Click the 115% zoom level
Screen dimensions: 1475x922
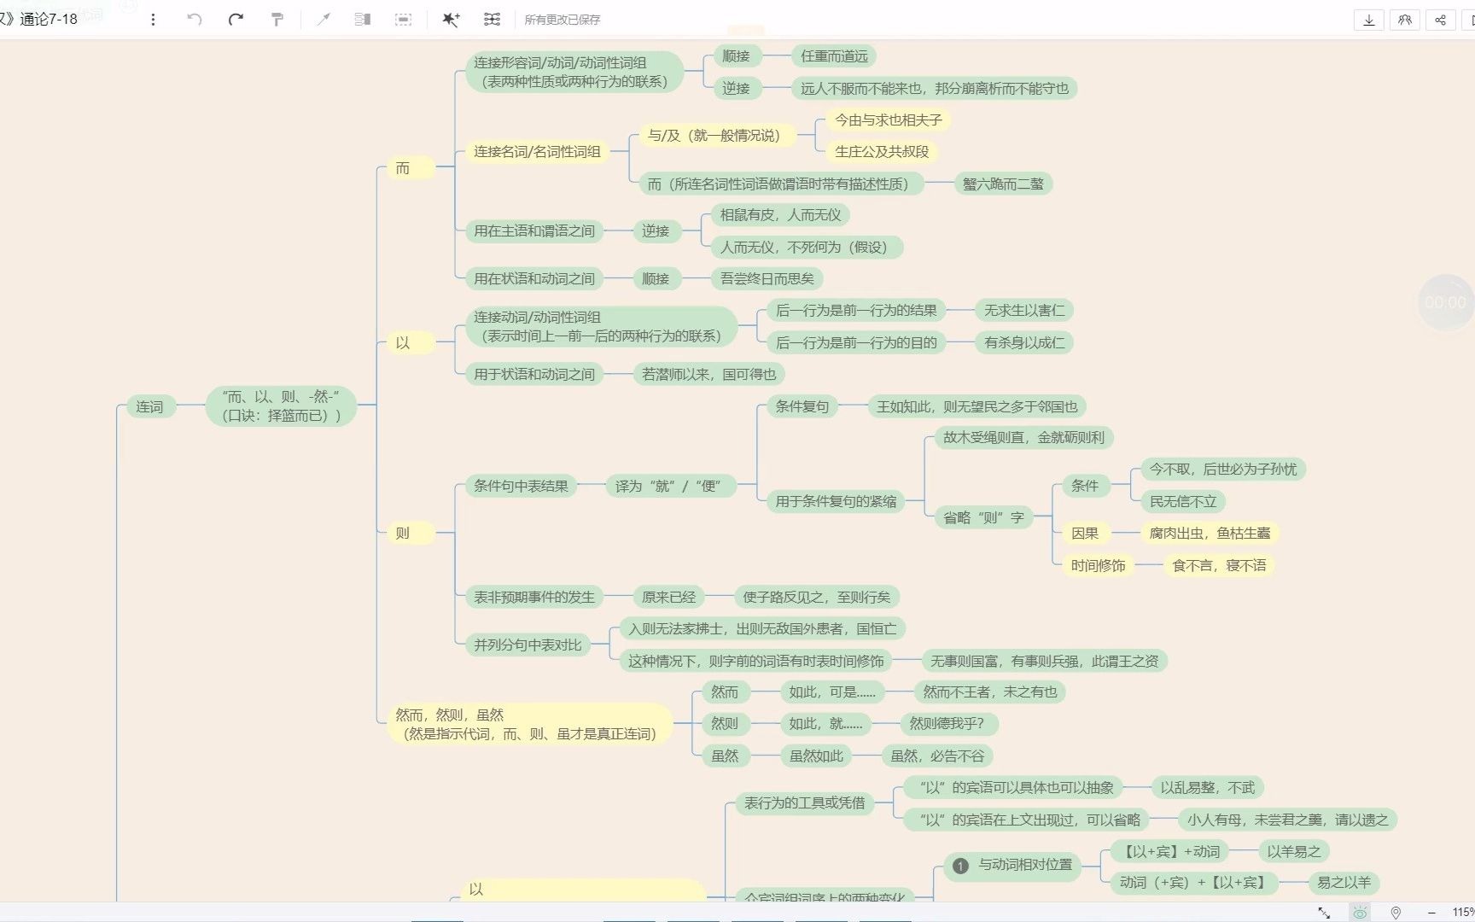coord(1463,913)
